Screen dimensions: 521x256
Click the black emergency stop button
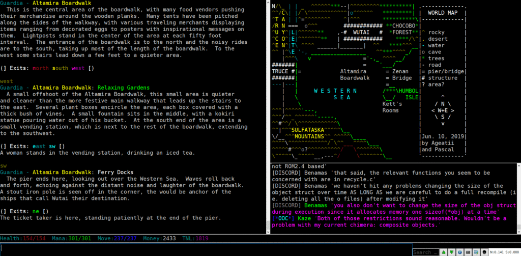[x=484, y=252]
